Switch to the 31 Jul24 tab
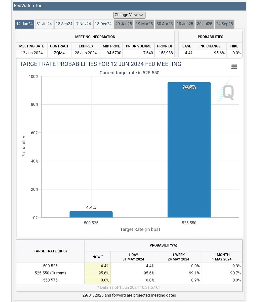Viewport: 264px width, 302px height. 44,24
